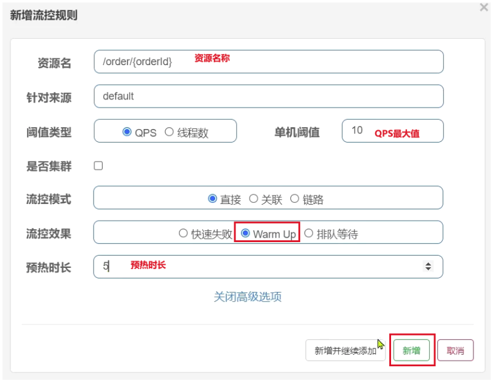
Task: Choose 快速失败 flow control effect
Action: tap(183, 234)
